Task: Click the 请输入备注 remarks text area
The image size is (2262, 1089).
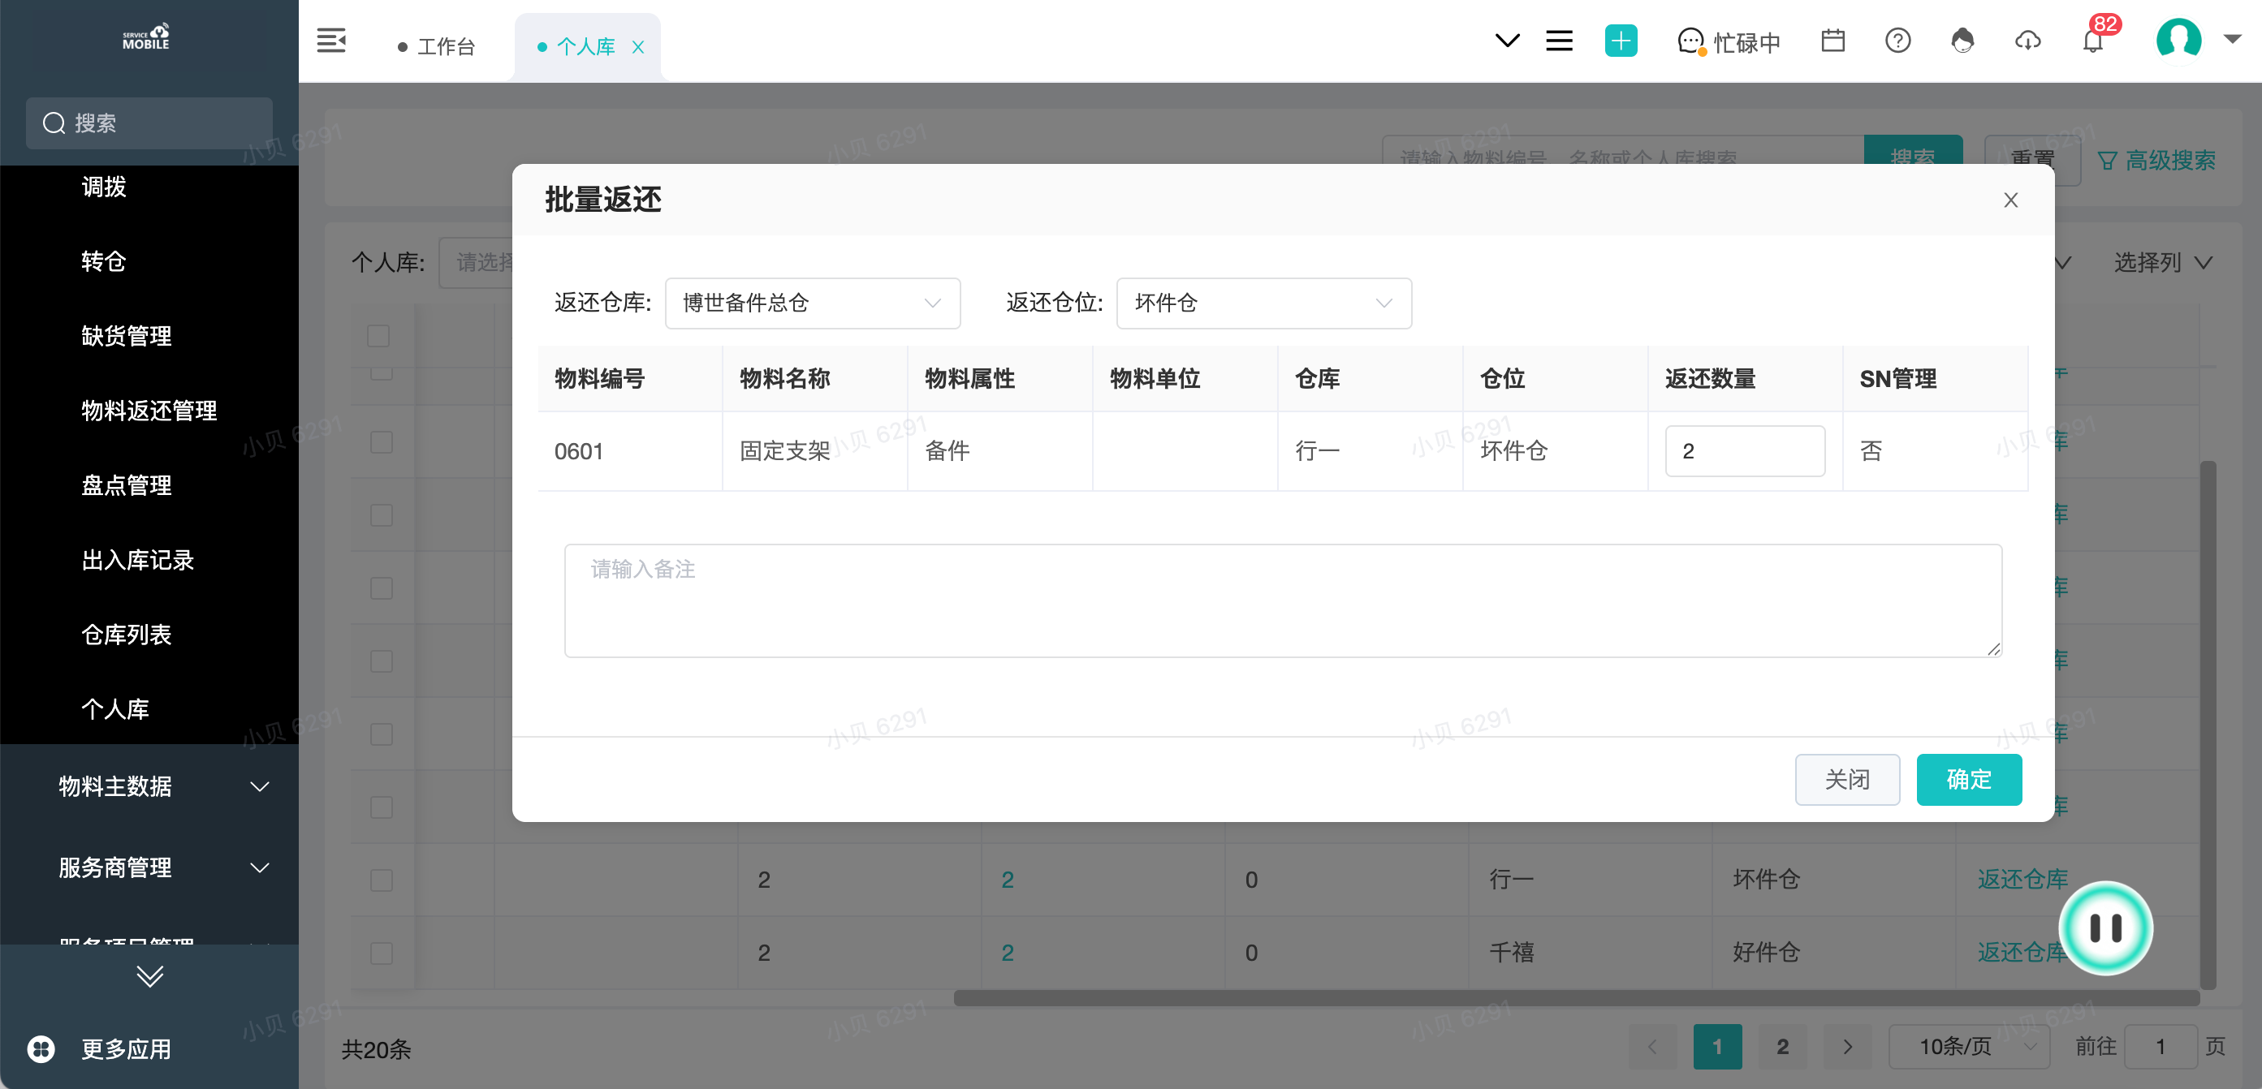Action: click(1282, 601)
